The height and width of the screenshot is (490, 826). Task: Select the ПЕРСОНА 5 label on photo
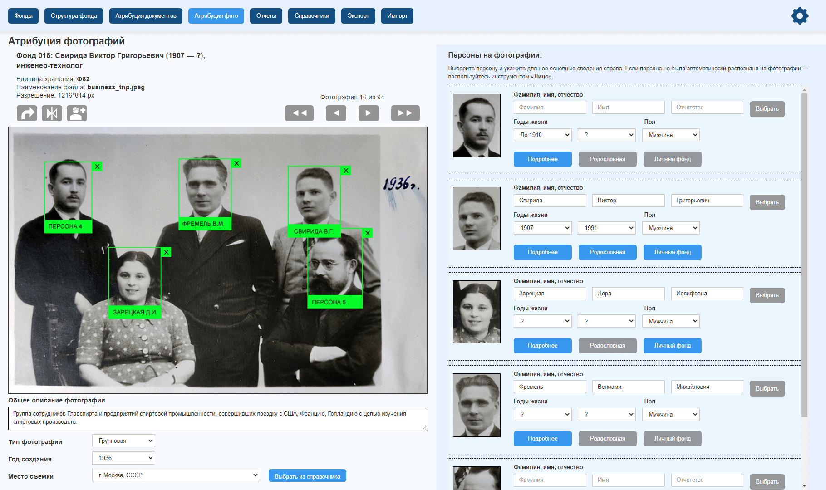(x=335, y=302)
